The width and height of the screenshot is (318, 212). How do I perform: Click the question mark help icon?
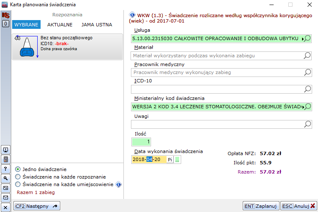[5, 169]
